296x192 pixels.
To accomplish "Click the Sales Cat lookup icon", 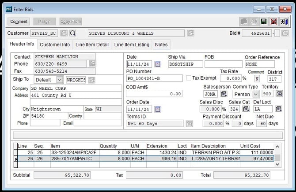I will coord(246,109).
